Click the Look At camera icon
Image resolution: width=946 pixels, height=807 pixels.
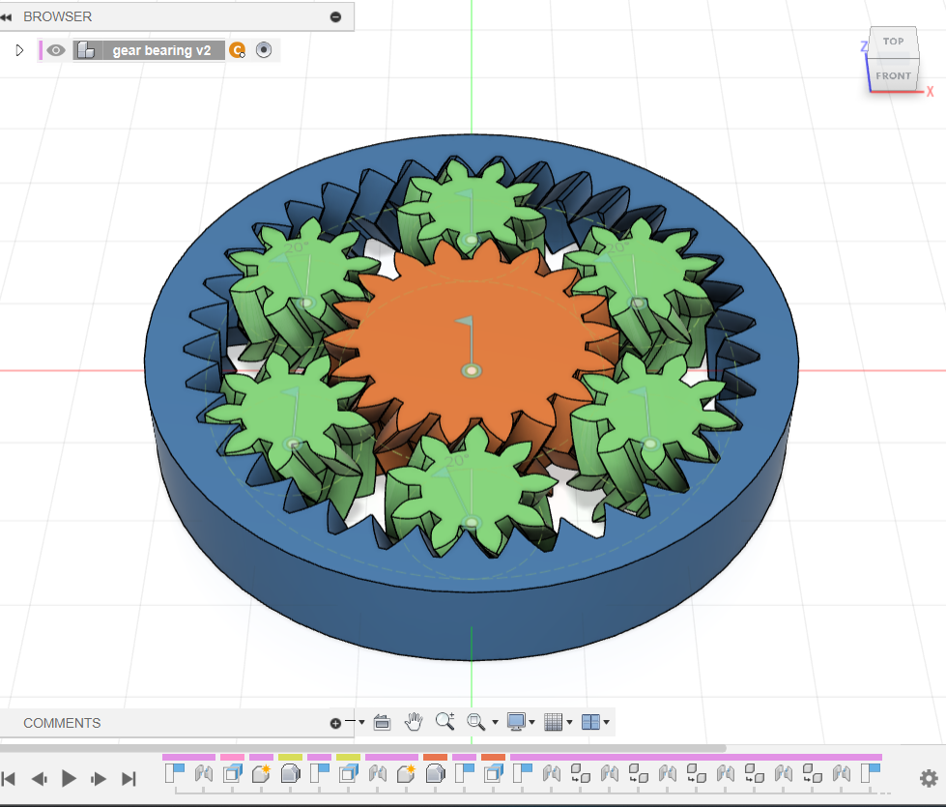381,721
